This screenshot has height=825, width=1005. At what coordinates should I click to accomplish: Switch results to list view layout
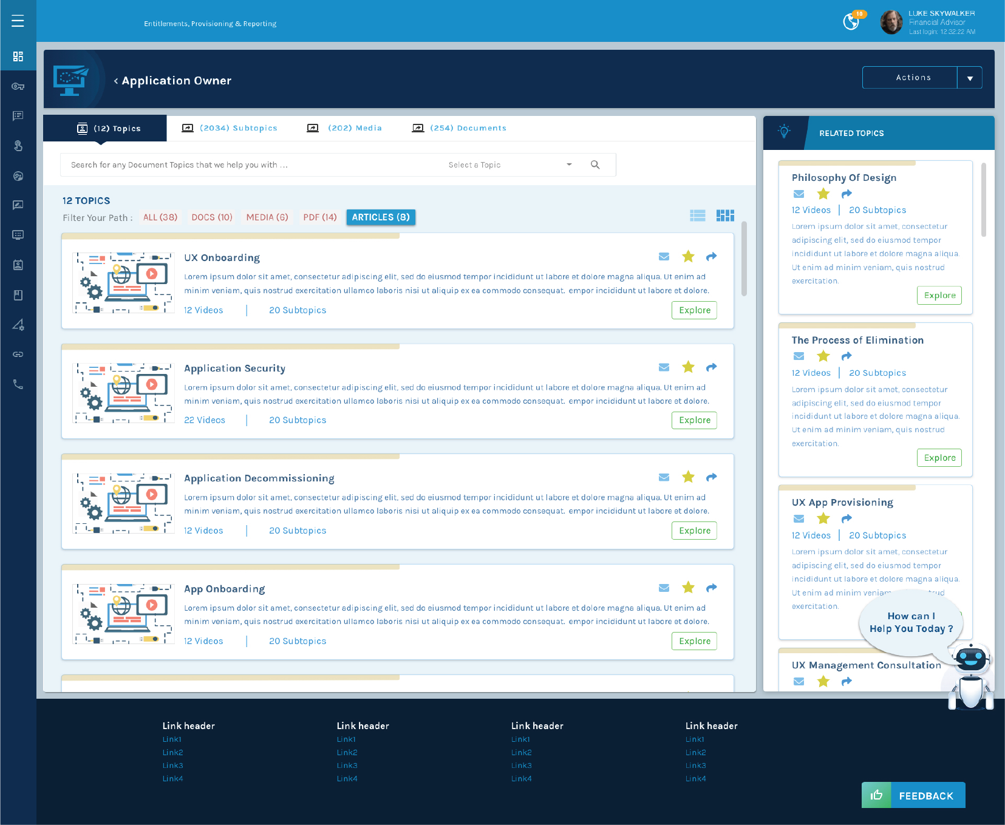(697, 215)
